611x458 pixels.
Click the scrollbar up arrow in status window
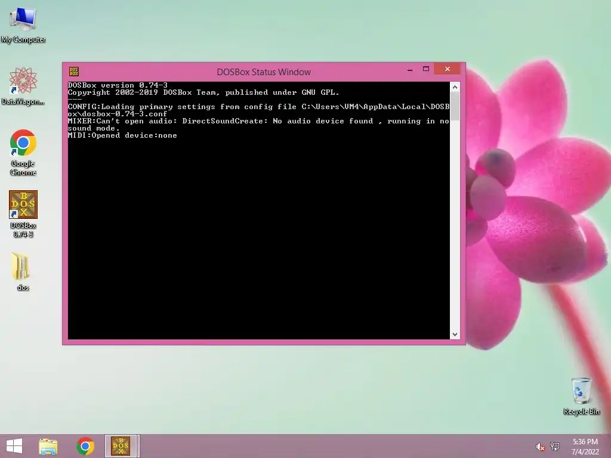pos(455,87)
